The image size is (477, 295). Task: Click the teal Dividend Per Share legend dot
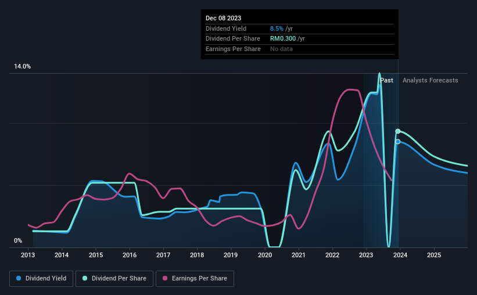click(85, 278)
